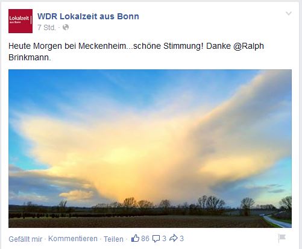Select 'Kommentieren' to write a comment
The height and width of the screenshot is (249, 302).
(x=73, y=239)
